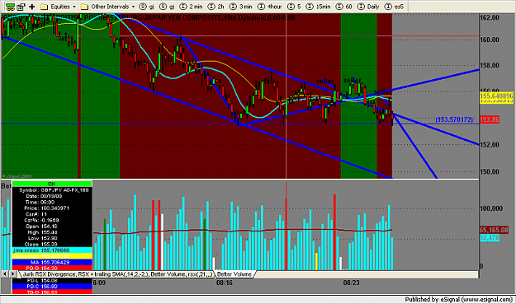
Task: Select the es5 interval shortcut
Action: click(395, 7)
